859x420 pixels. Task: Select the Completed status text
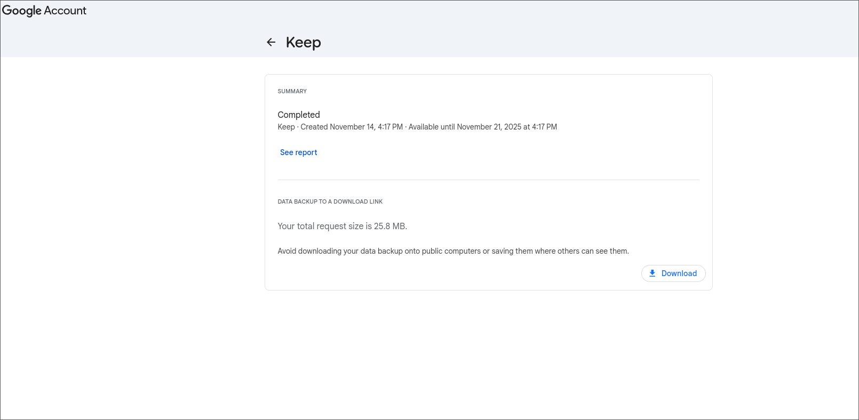coord(299,115)
